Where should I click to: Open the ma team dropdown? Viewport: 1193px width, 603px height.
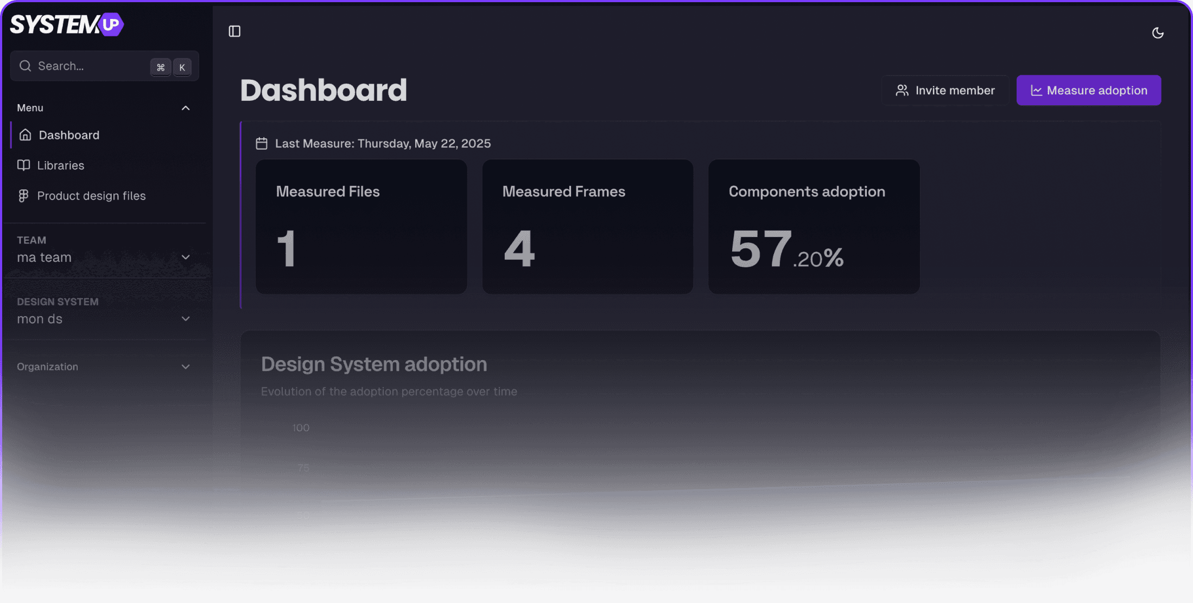coord(186,257)
